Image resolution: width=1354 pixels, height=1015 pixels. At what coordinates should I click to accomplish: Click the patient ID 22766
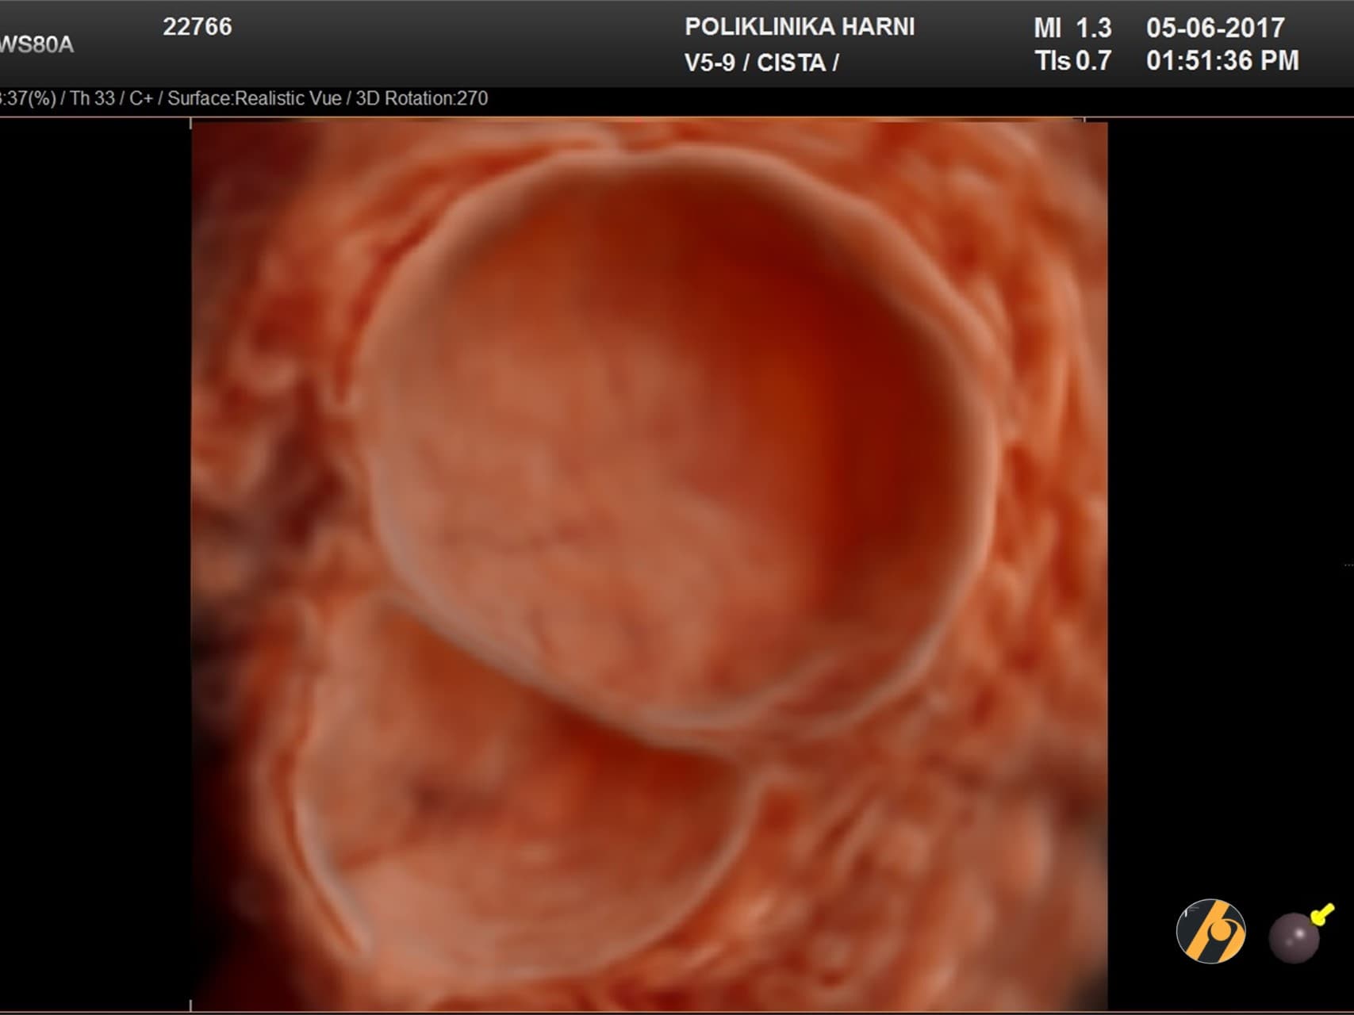pos(198,27)
